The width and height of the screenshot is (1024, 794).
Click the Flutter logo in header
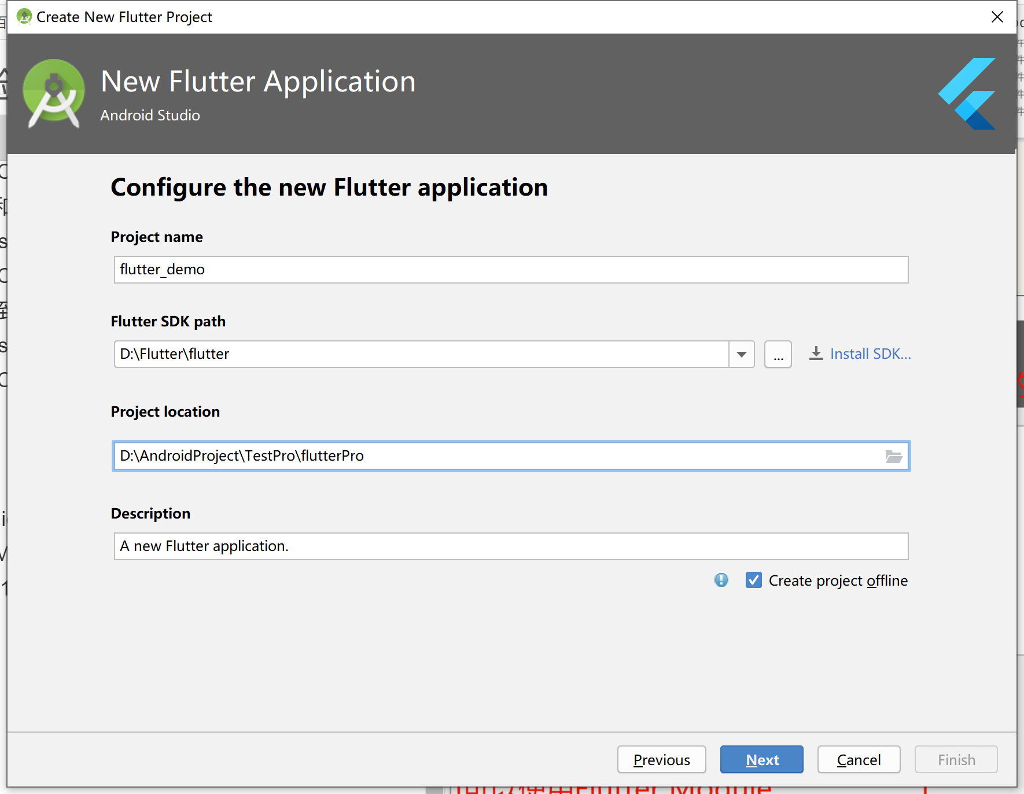[x=967, y=94]
